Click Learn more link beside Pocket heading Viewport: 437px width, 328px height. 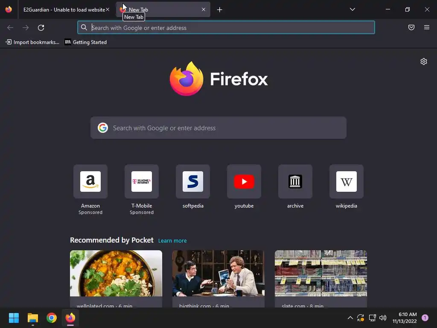click(x=172, y=241)
